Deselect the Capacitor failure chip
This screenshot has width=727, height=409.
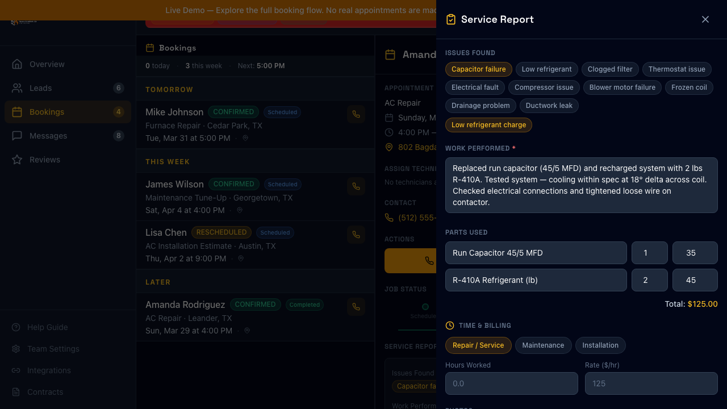478,69
